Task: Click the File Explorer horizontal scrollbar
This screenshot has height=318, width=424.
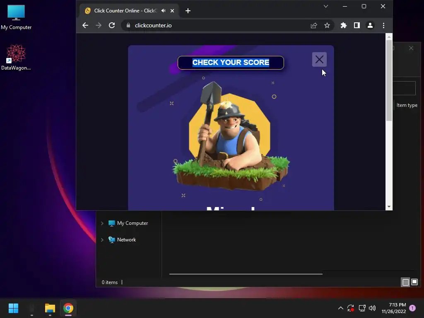Action: (246, 274)
